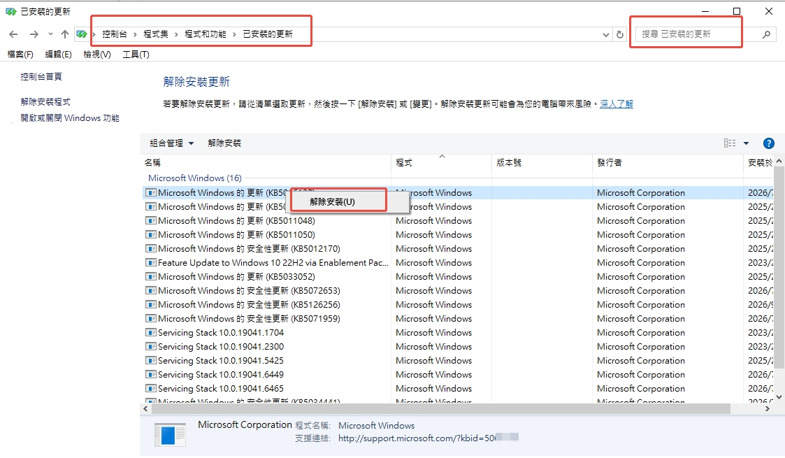Click the search magnifier icon
This screenshot has height=458, width=785.
point(766,34)
